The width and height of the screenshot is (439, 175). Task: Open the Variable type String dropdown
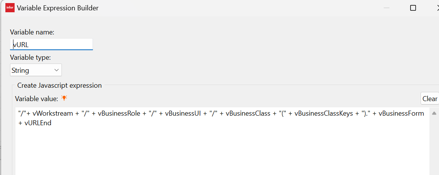click(36, 70)
